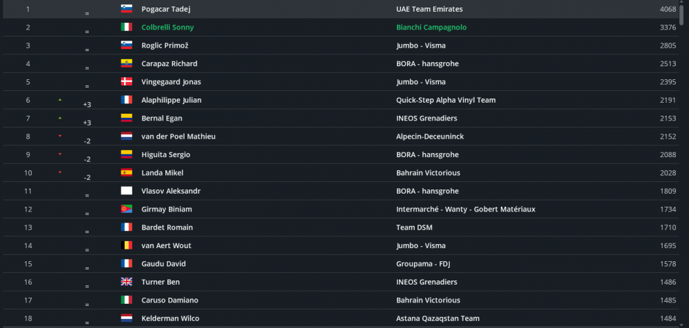Viewport: 689px width, 328px height.
Task: Select rider van der Poel Mathieu
Action: [178, 136]
